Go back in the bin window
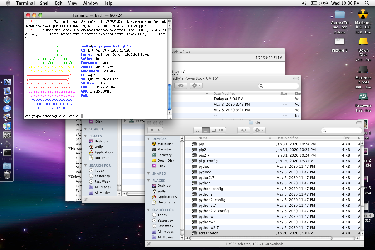Screen dimensions: 375x250 151,130
